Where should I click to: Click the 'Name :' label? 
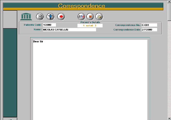pyautogui.click(x=38, y=29)
